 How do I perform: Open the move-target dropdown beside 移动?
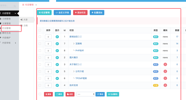point(86,94)
